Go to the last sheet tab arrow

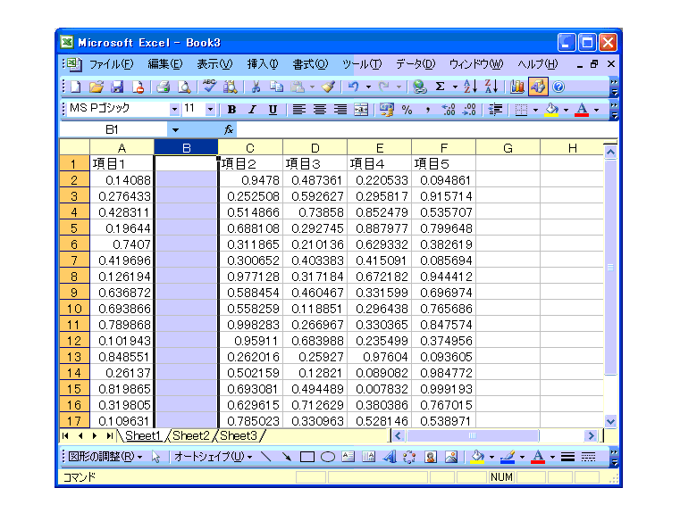pyautogui.click(x=110, y=435)
